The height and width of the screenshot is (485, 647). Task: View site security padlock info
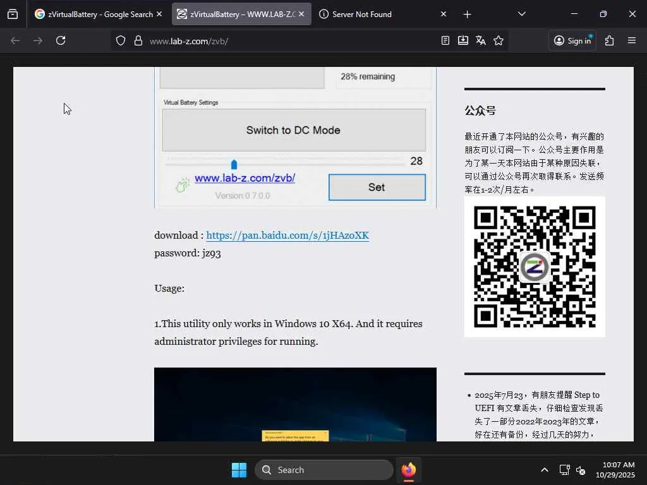pyautogui.click(x=138, y=41)
